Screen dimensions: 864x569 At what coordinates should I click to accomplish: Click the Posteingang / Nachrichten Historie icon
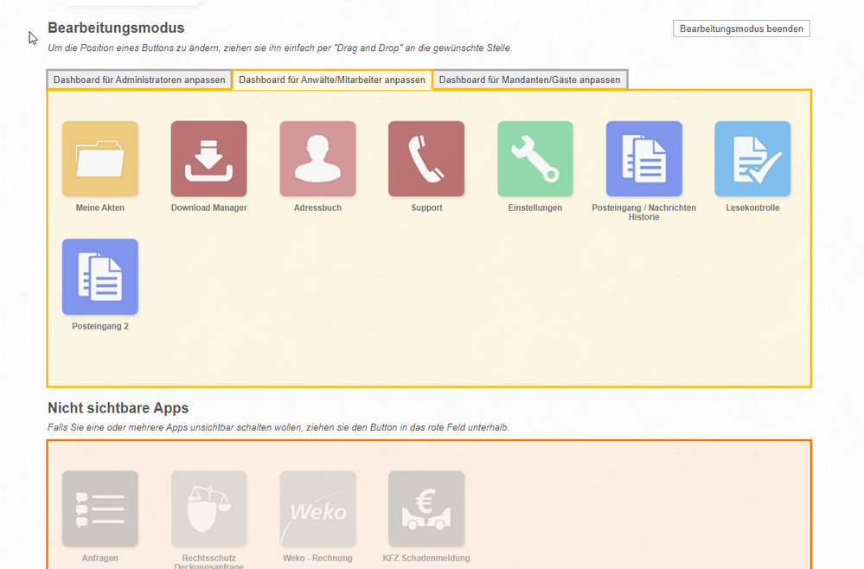point(643,159)
